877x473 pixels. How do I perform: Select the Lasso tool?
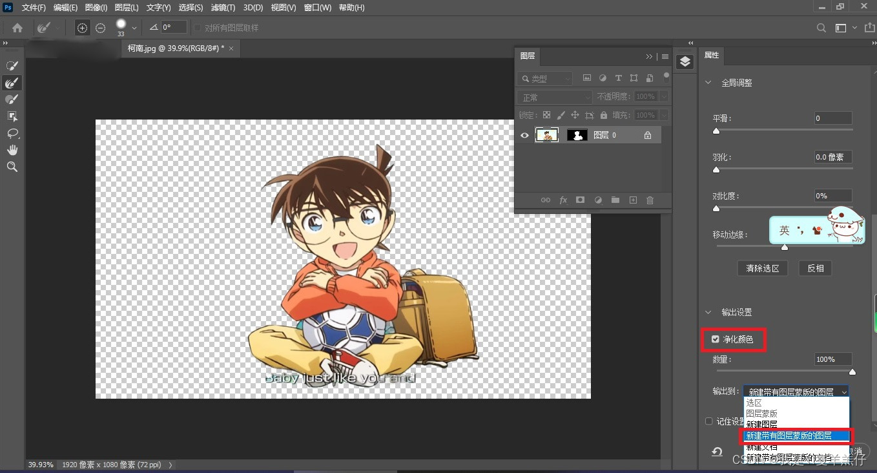point(12,133)
